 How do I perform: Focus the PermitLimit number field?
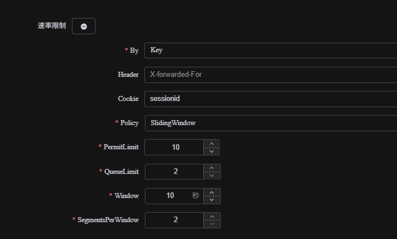[x=175, y=147]
